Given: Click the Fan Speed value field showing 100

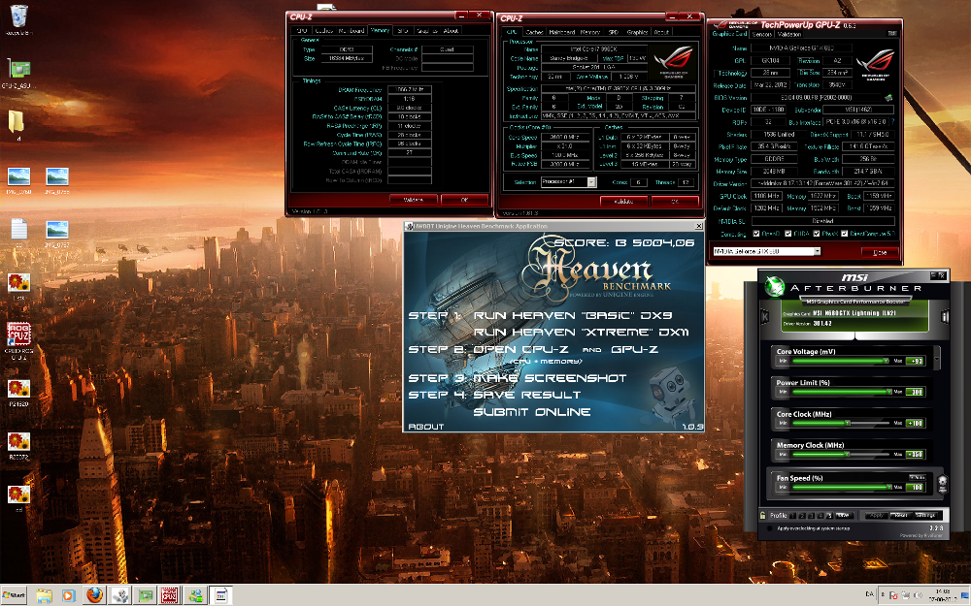Looking at the screenshot, I should click(x=915, y=488).
